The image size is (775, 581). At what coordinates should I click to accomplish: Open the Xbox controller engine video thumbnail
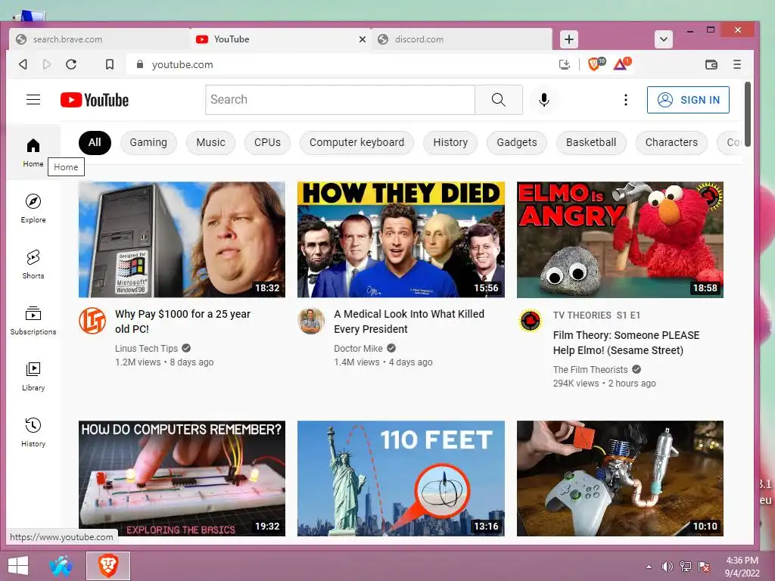[620, 478]
